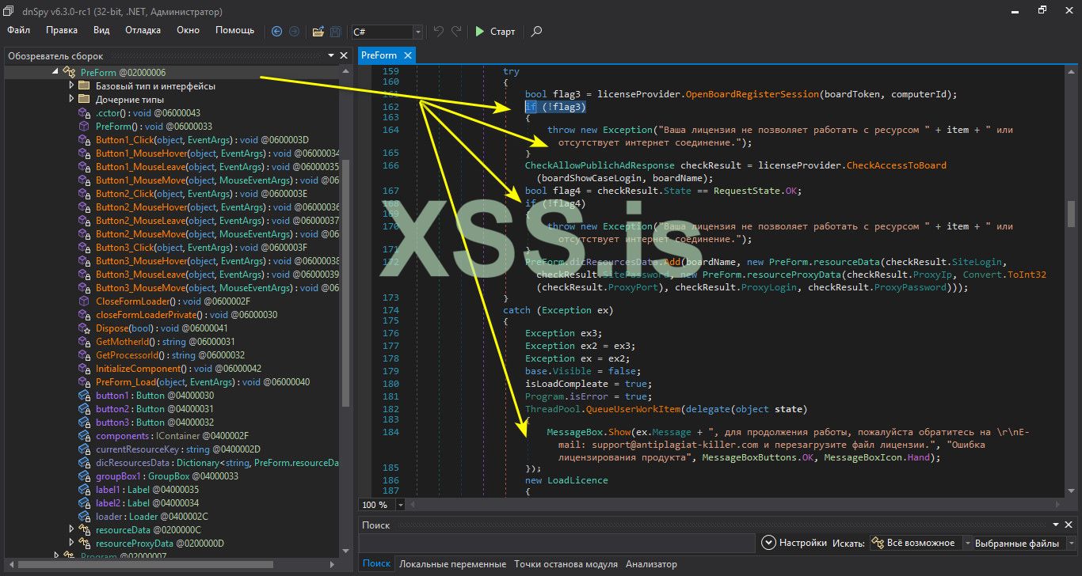Expand the resourceData nested type node
The image size is (1082, 576).
pyautogui.click(x=71, y=529)
